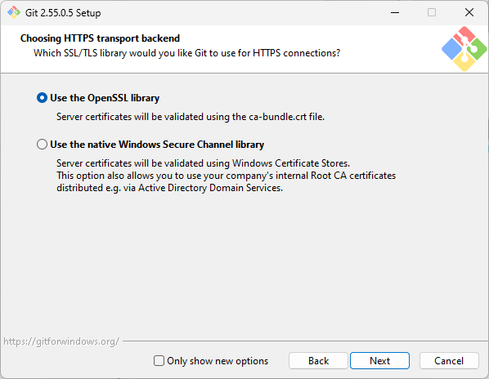Click the Which SSL/TLS library question text
489x379 pixels.
(x=186, y=53)
